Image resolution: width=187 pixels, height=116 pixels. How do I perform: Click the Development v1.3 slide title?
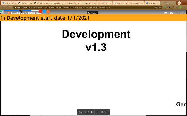(x=96, y=41)
